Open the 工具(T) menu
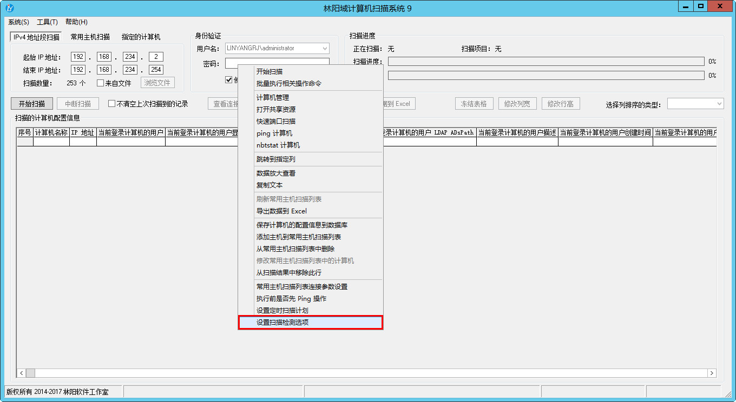This screenshot has width=736, height=402. pyautogui.click(x=47, y=22)
